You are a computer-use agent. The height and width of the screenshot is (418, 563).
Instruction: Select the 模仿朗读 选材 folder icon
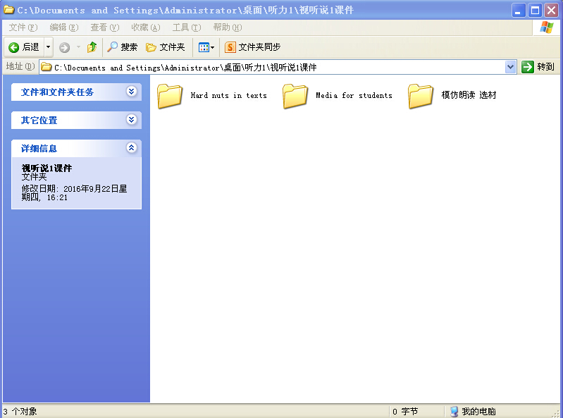(x=421, y=96)
